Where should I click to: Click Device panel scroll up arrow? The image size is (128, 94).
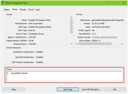point(71,17)
